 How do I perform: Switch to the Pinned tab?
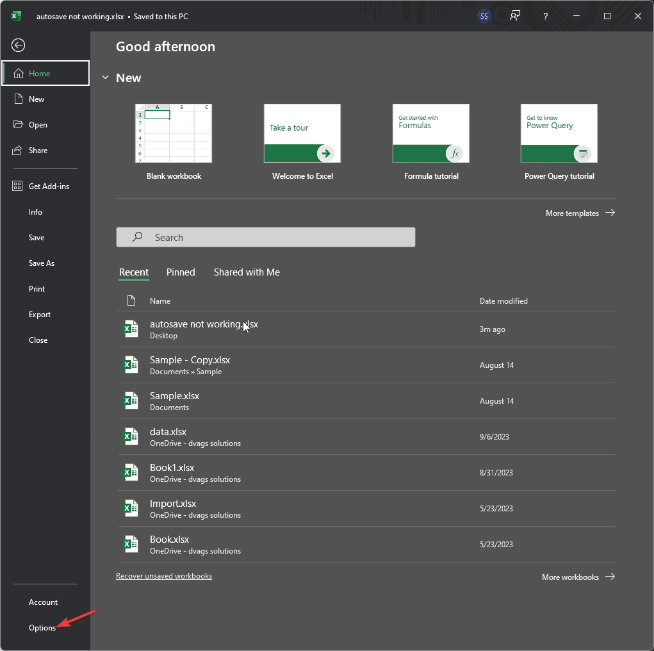point(181,272)
